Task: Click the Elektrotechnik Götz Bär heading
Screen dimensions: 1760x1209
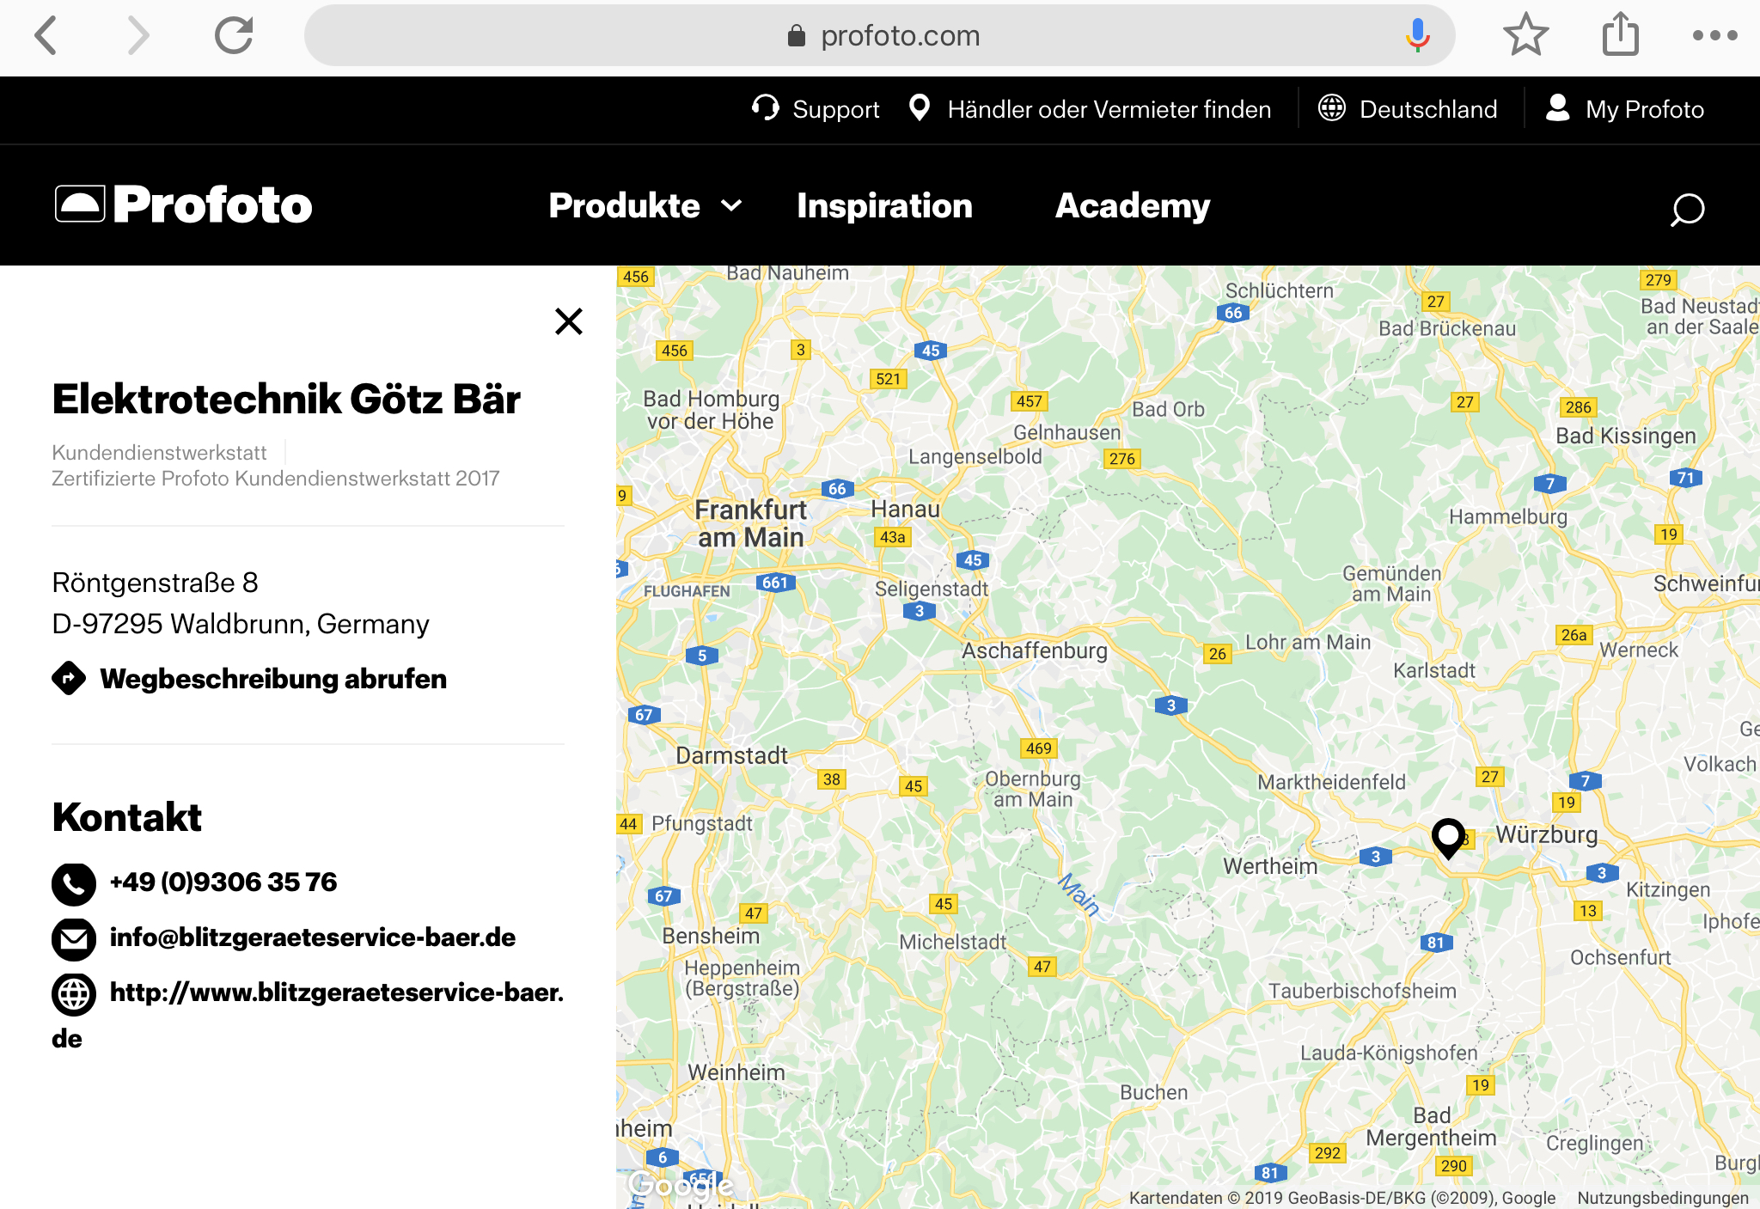Action: [286, 399]
